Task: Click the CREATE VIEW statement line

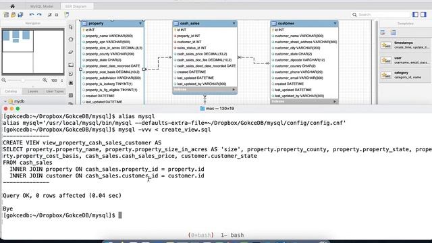Action: 82,142
